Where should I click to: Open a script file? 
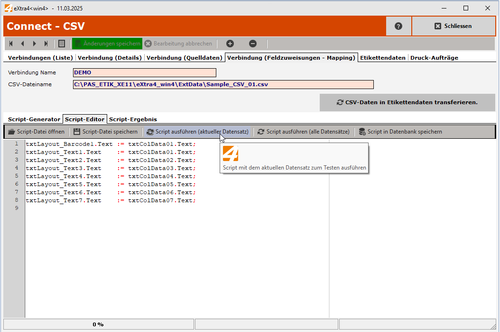click(36, 132)
